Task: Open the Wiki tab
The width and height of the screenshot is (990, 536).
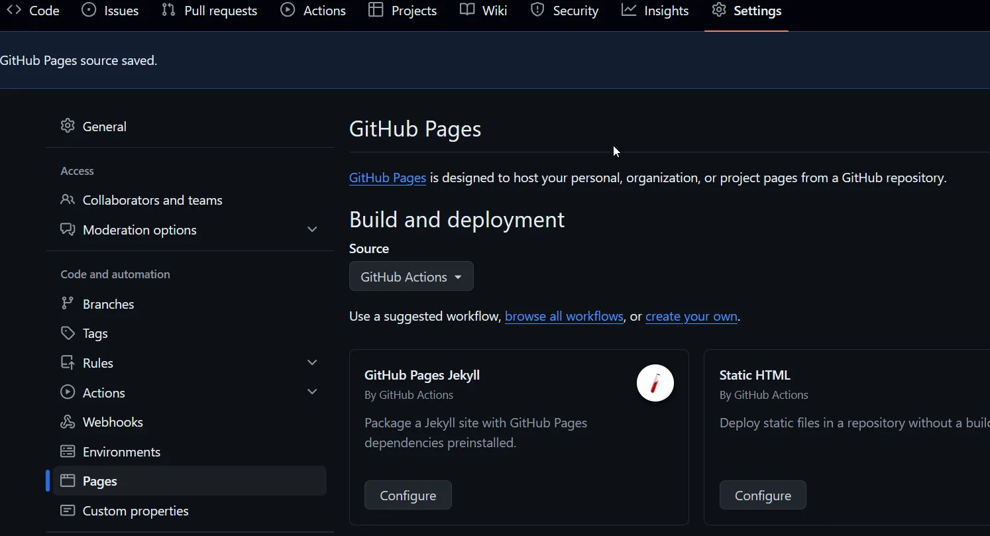Action: (483, 10)
